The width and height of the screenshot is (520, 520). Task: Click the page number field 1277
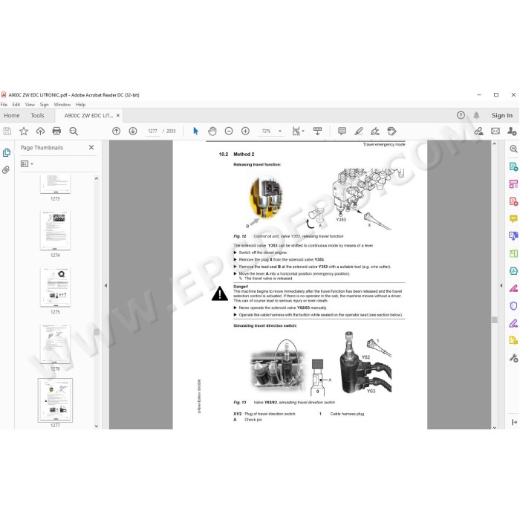(152, 131)
